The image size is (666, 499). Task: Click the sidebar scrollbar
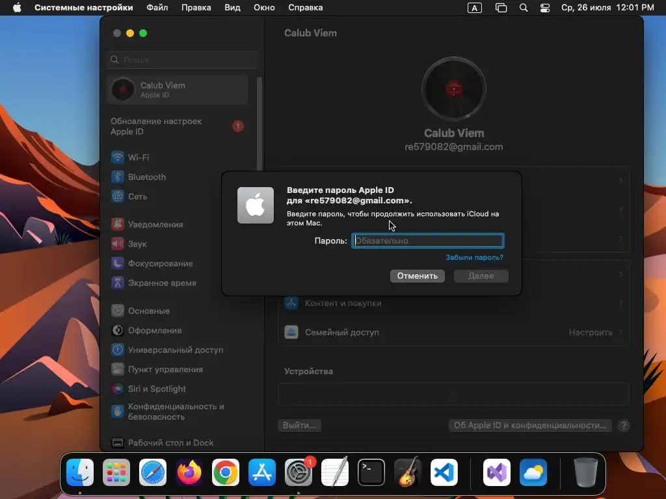[260, 124]
